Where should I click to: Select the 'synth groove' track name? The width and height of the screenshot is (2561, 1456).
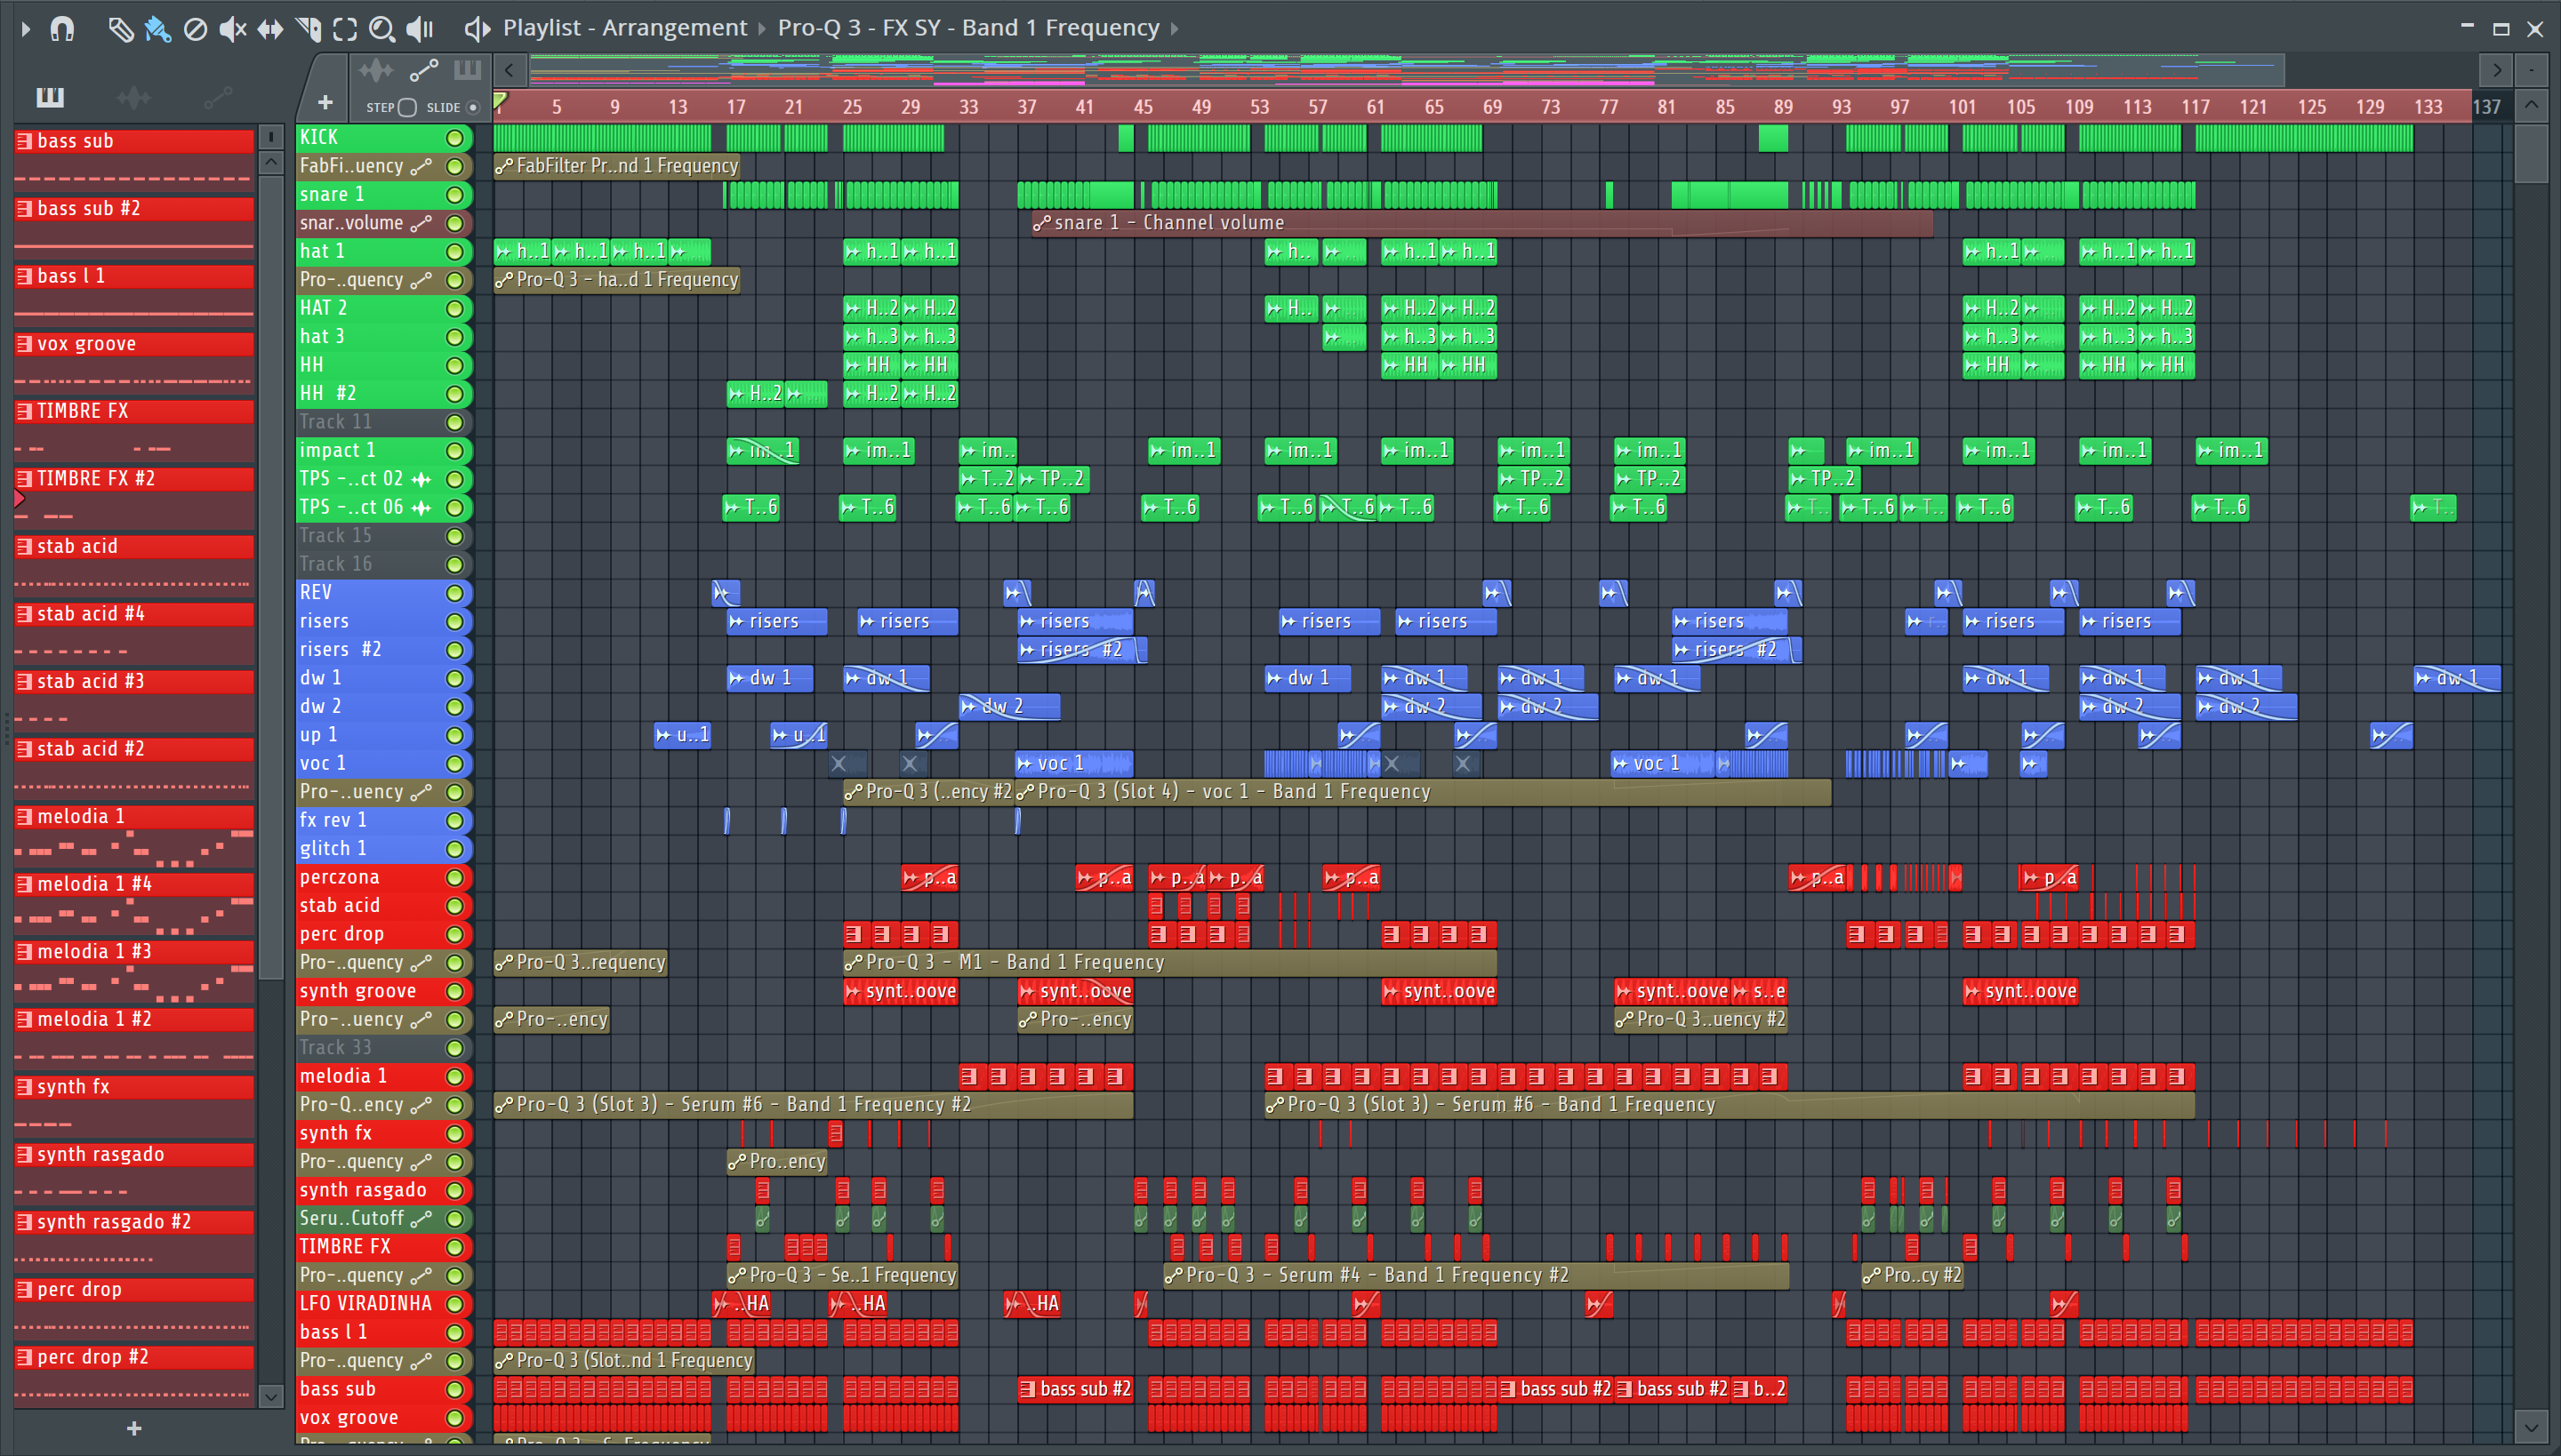(358, 991)
